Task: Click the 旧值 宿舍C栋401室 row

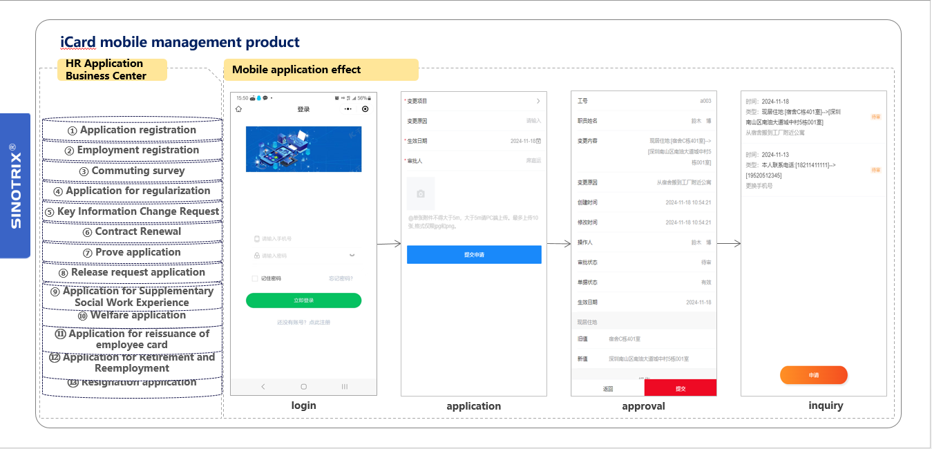Action: 644,339
